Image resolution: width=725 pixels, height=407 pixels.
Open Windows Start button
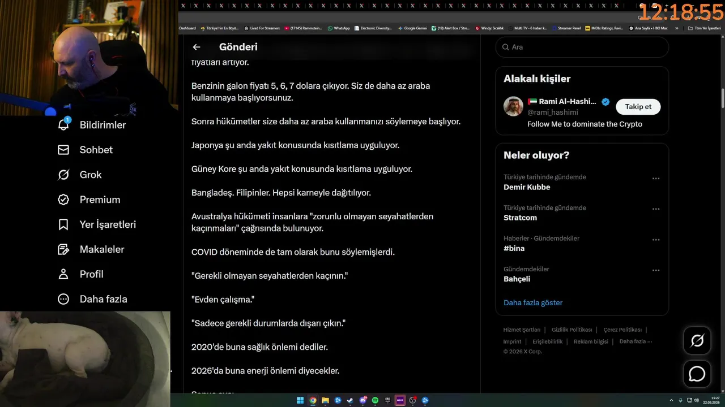coord(300,400)
